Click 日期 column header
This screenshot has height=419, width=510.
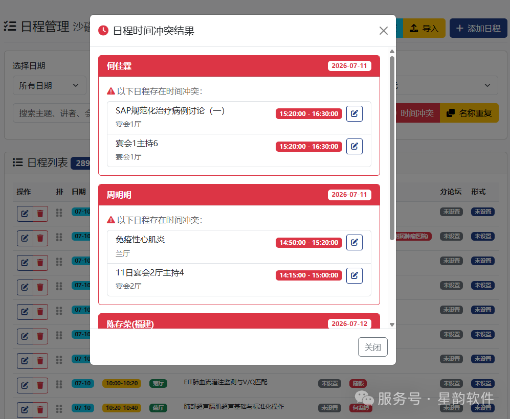tap(79, 192)
